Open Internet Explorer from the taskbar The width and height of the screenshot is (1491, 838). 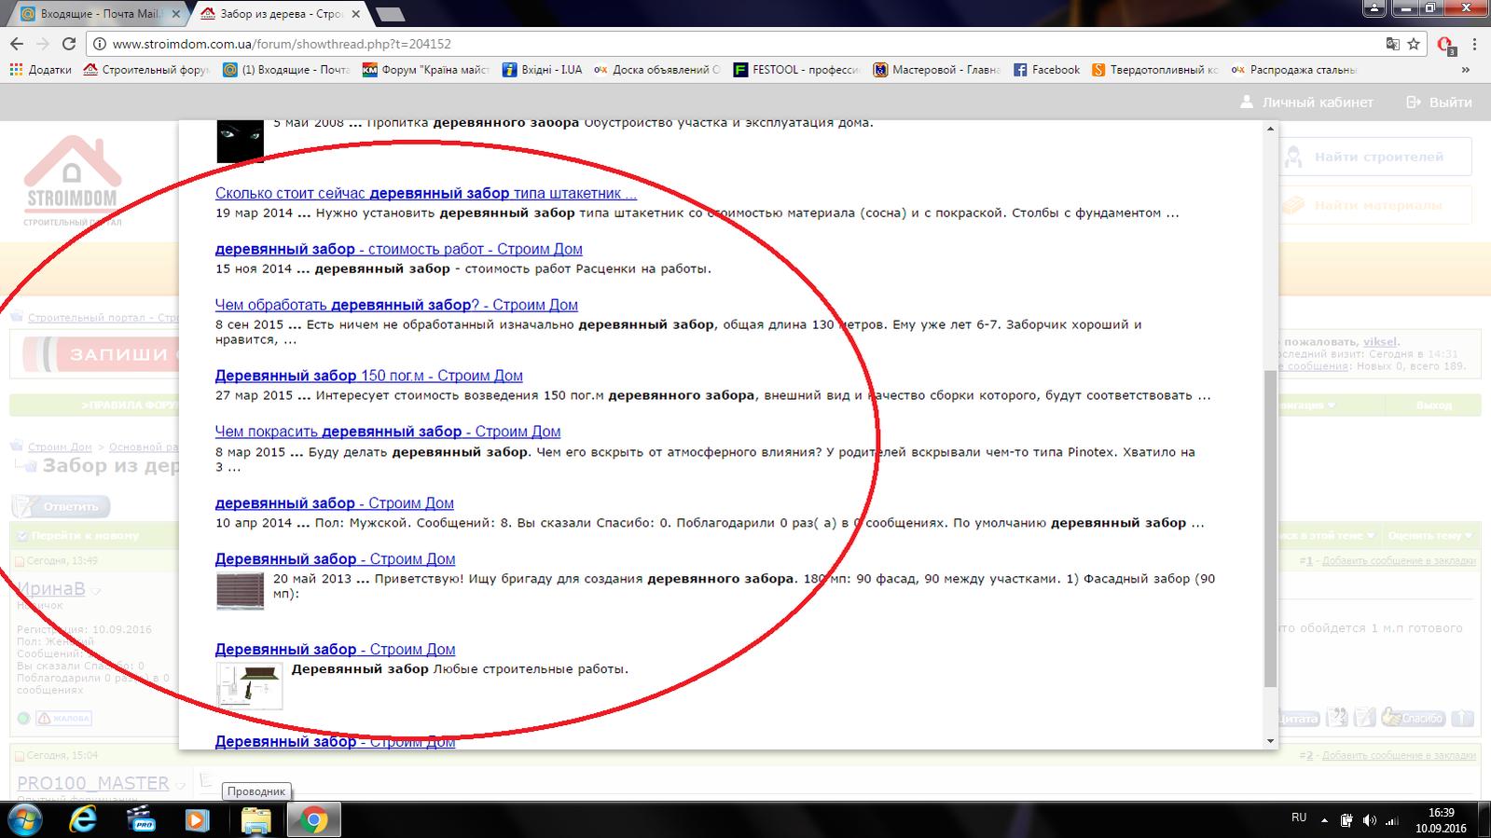point(84,819)
